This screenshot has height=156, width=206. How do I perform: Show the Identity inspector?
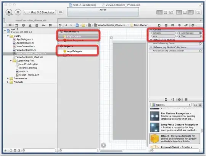click(173, 25)
